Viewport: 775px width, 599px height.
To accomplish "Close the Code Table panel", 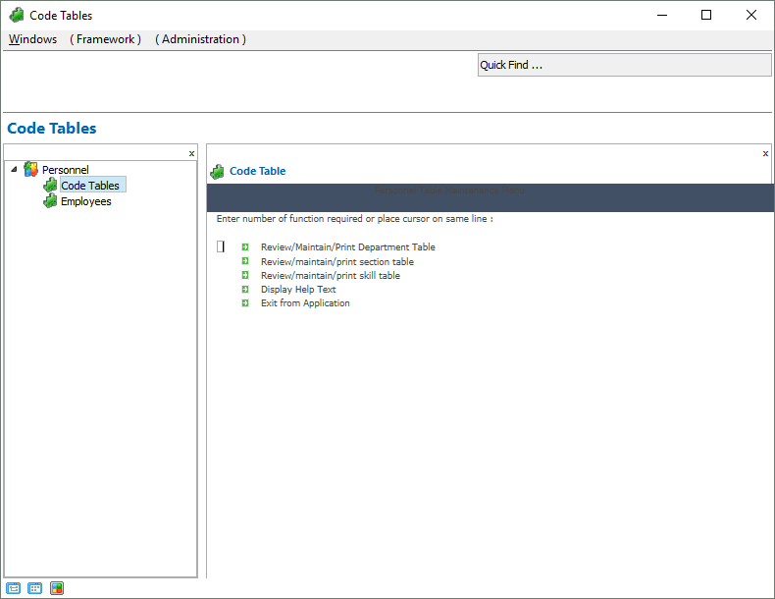I will tap(765, 154).
